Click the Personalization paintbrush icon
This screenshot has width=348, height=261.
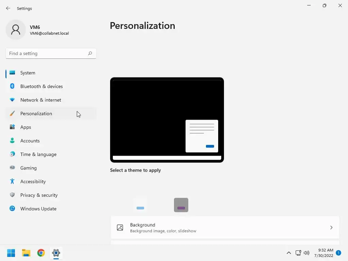click(12, 114)
